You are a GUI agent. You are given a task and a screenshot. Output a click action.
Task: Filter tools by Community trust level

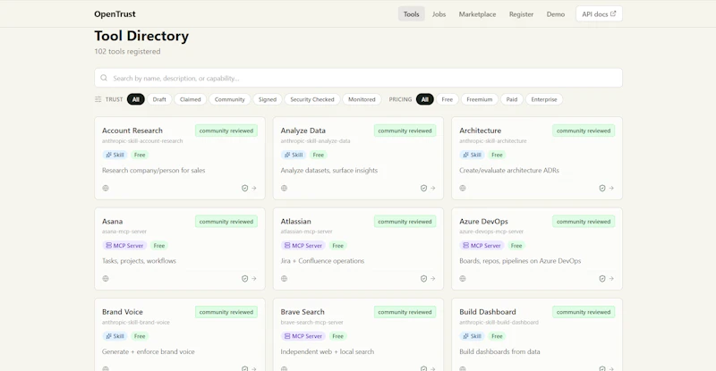click(230, 99)
